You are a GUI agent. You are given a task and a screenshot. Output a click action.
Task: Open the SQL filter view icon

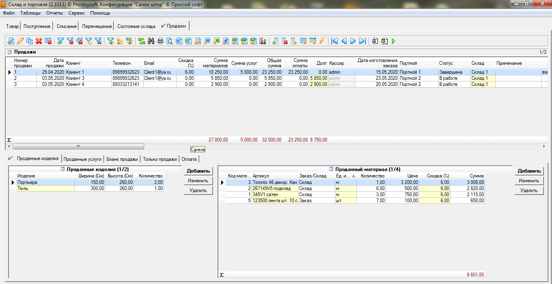tap(129, 41)
